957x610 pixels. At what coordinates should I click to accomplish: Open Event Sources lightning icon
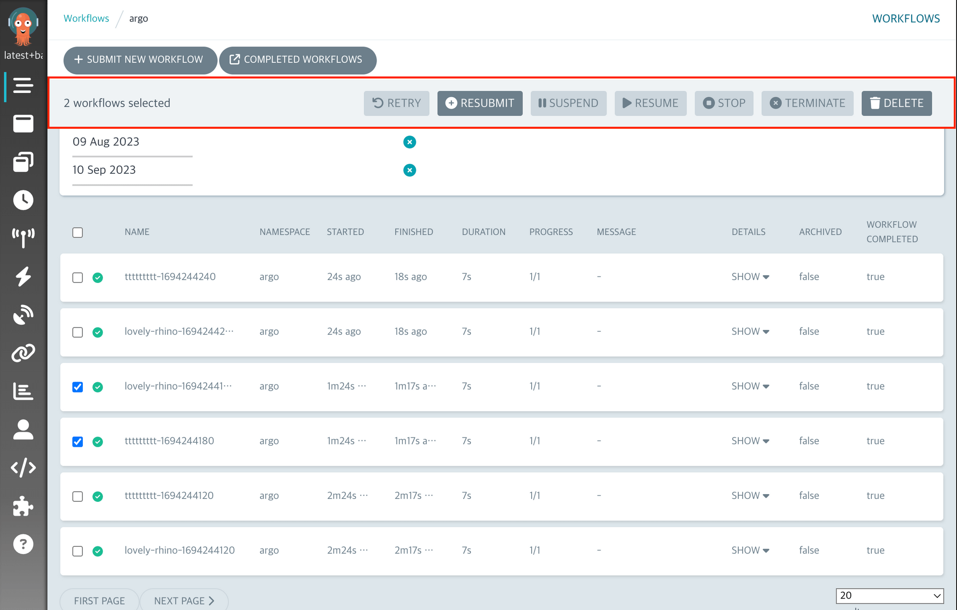tap(23, 276)
